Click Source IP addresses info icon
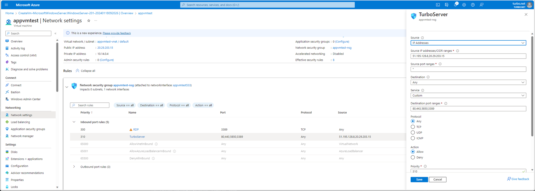535x191 pixels. click(457, 51)
